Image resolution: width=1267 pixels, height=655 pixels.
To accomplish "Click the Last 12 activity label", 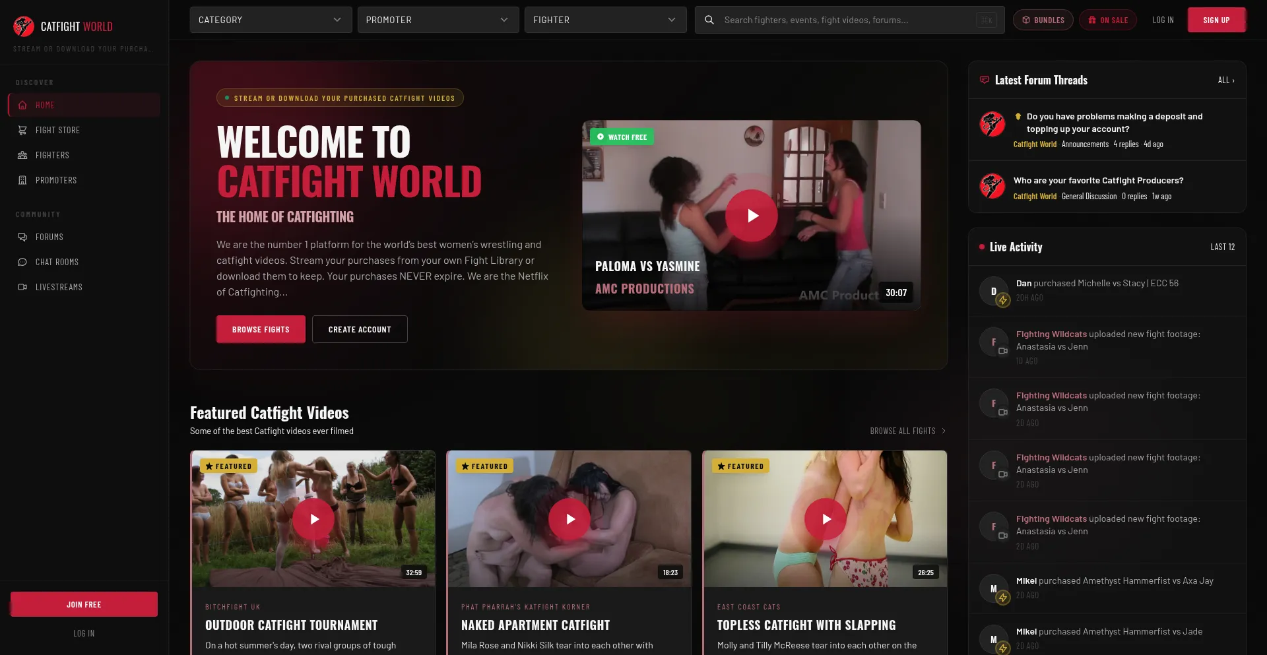I will [x=1223, y=247].
